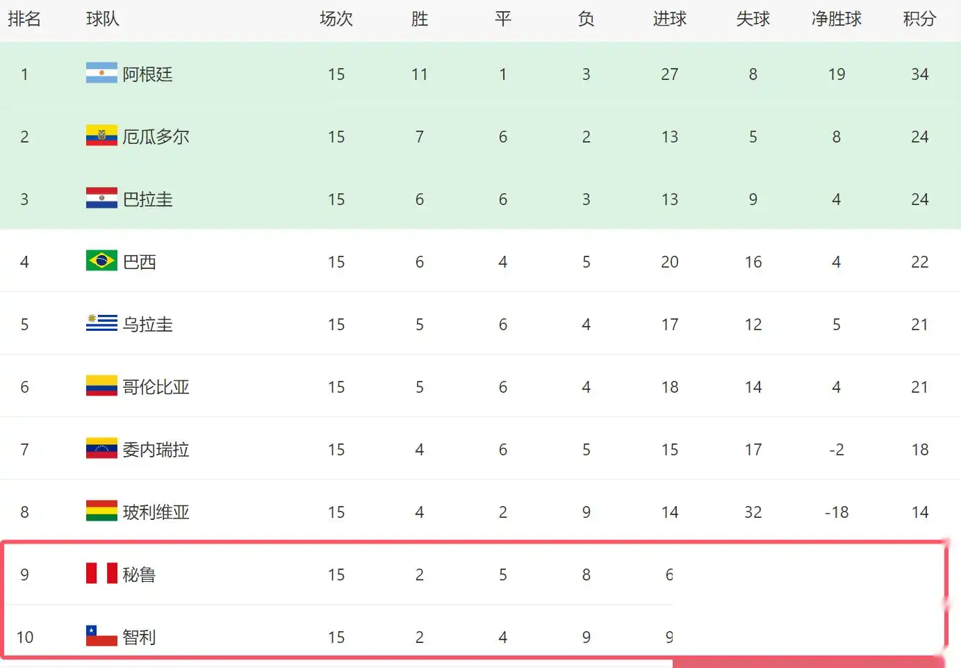
Task: Click the 秘鲁 team name
Action: pyautogui.click(x=139, y=575)
